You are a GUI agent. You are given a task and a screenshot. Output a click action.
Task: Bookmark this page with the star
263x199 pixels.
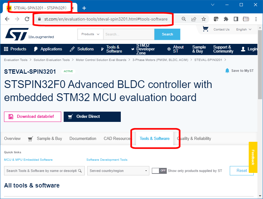point(204,19)
